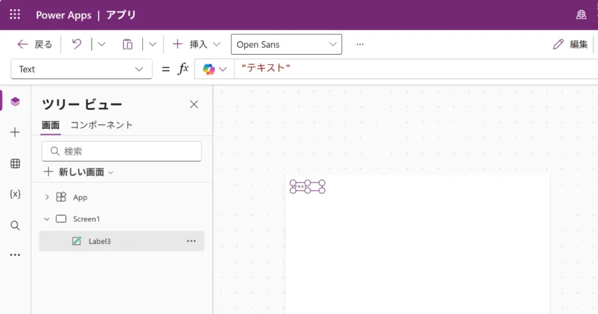Click the Insert plus icon in sidebar
The height and width of the screenshot is (314, 598).
coord(15,132)
